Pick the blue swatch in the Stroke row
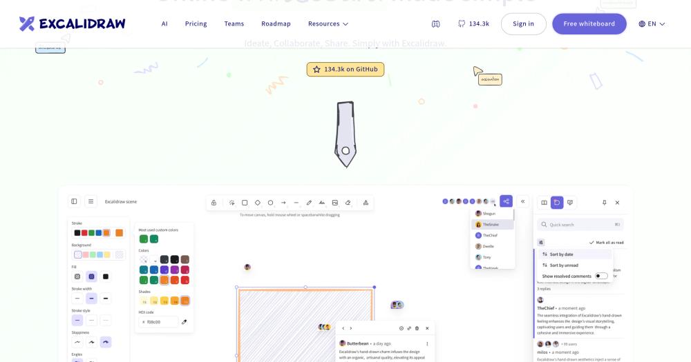The width and height of the screenshot is (691, 362). click(99, 233)
